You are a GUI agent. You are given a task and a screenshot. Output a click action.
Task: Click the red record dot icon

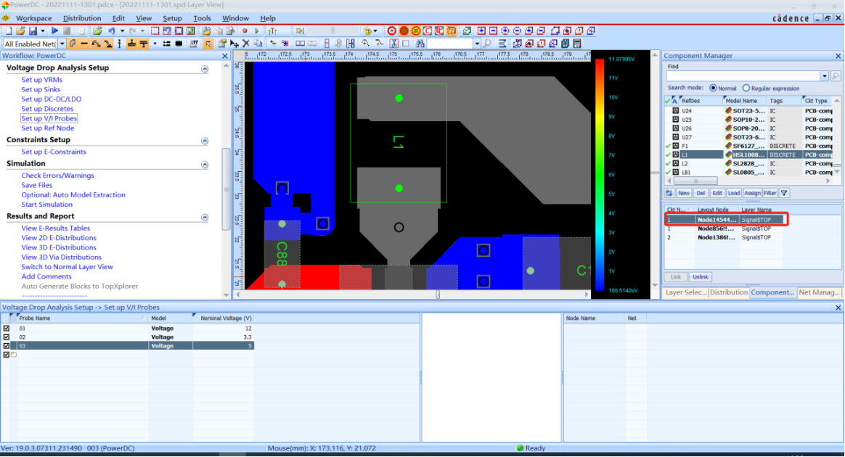tap(245, 30)
